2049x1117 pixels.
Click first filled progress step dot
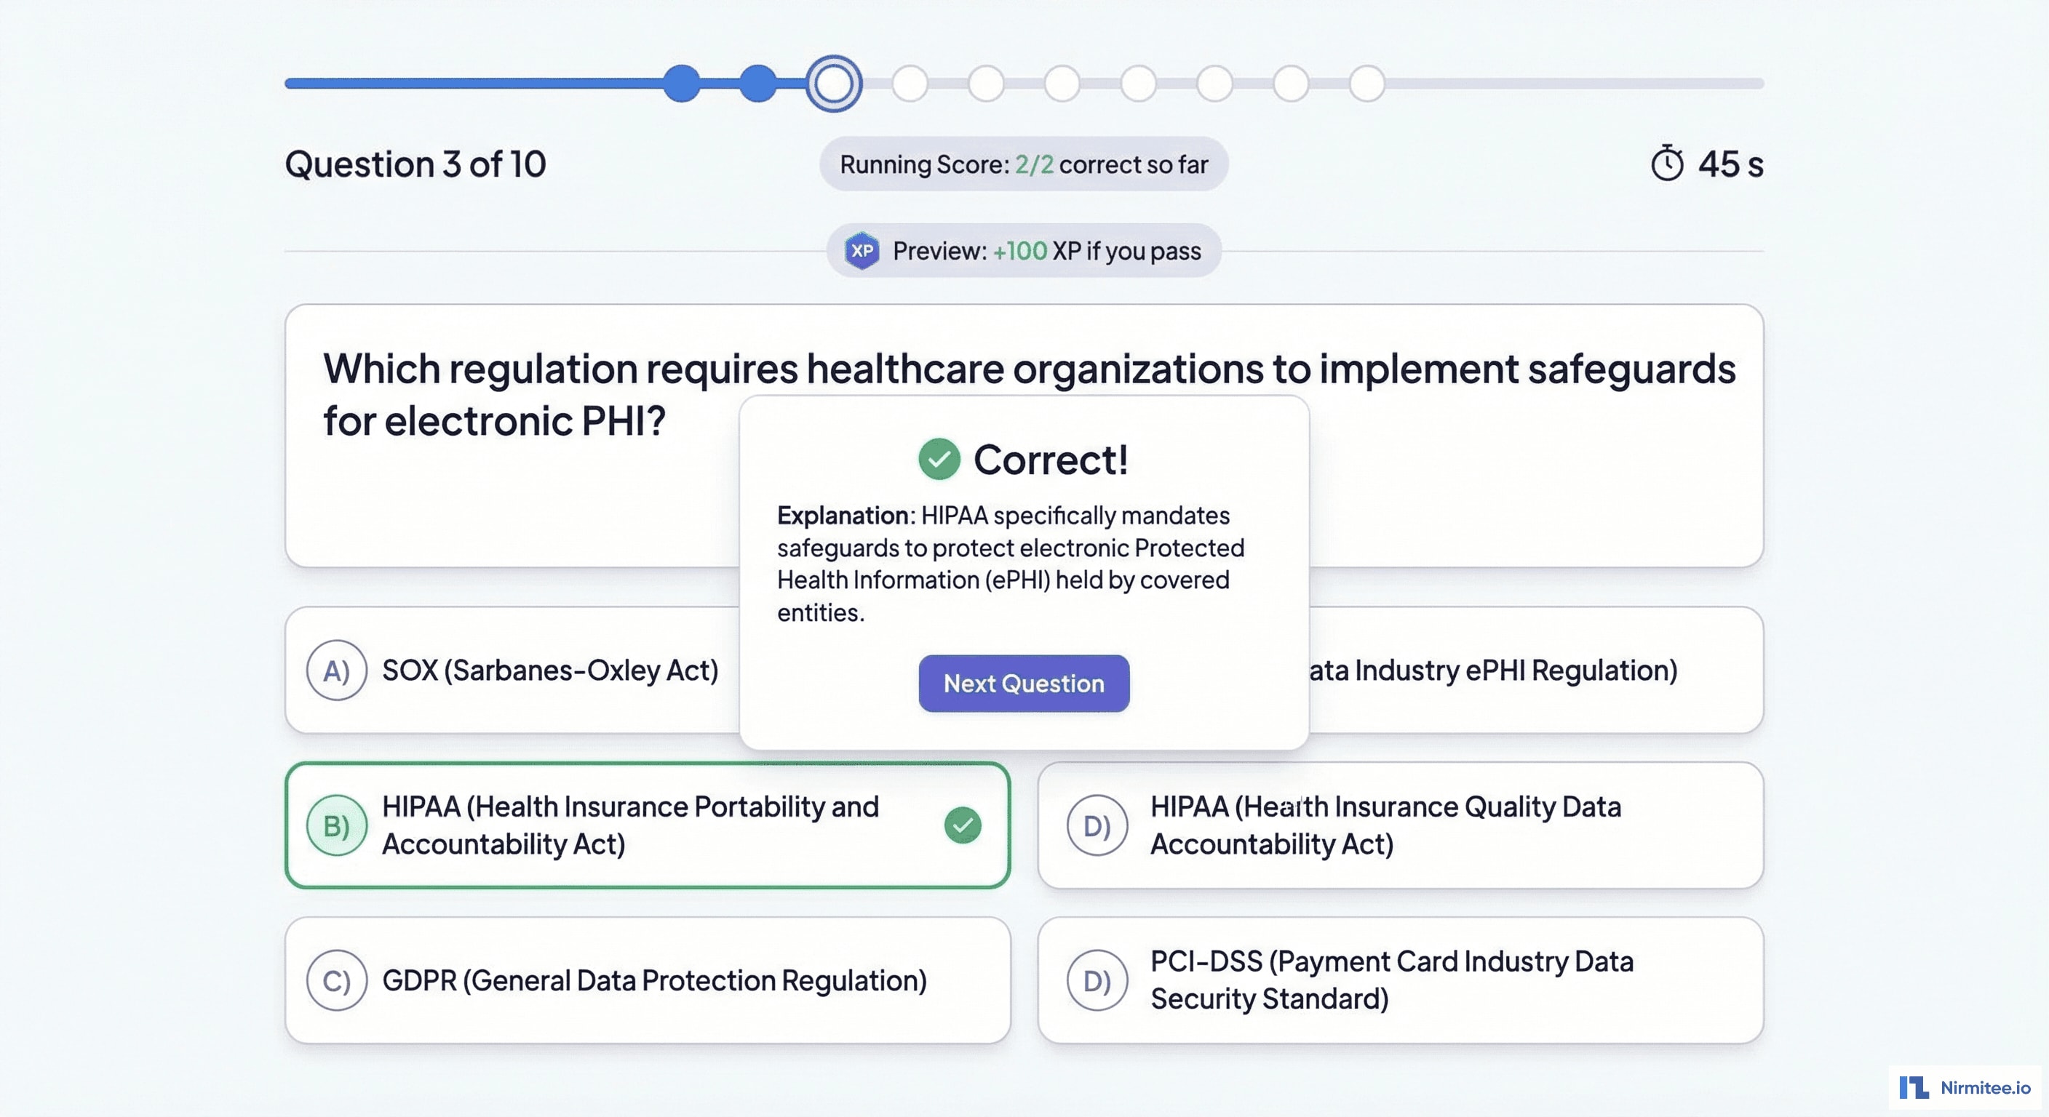click(682, 84)
